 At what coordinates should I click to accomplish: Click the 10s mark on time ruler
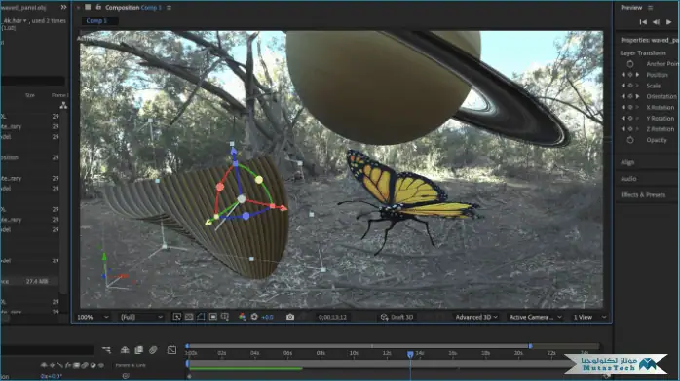(354, 354)
